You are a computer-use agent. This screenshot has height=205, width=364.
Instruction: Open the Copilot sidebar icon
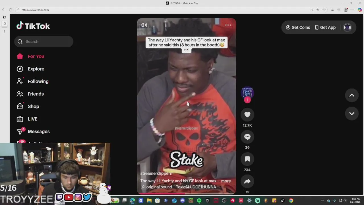coord(360,10)
